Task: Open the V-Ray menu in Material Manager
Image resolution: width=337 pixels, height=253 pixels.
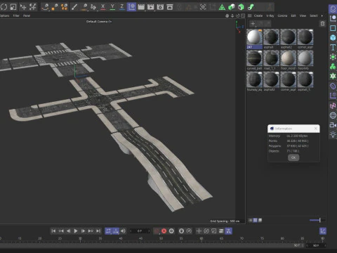Action: (270, 15)
